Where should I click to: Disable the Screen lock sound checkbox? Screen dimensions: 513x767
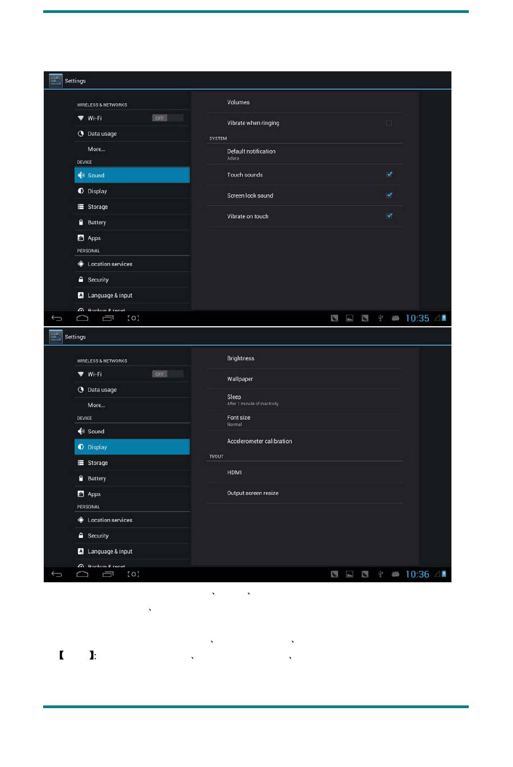pos(389,195)
